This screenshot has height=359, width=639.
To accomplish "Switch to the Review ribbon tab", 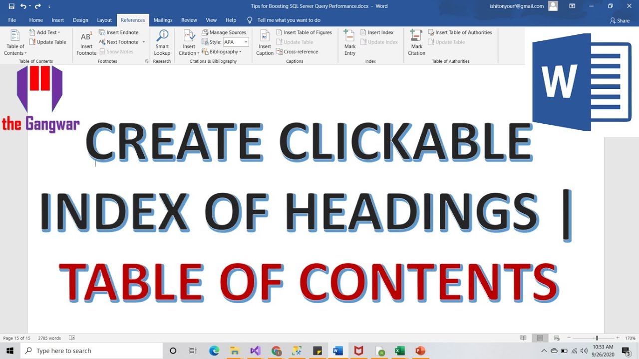I will click(x=189, y=20).
